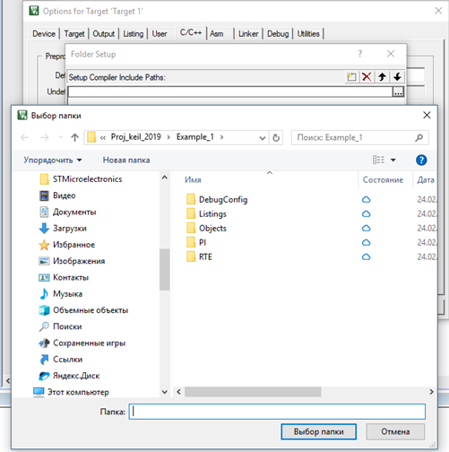The width and height of the screenshot is (449, 452).
Task: Switch to the Debug tab
Action: 278,34
